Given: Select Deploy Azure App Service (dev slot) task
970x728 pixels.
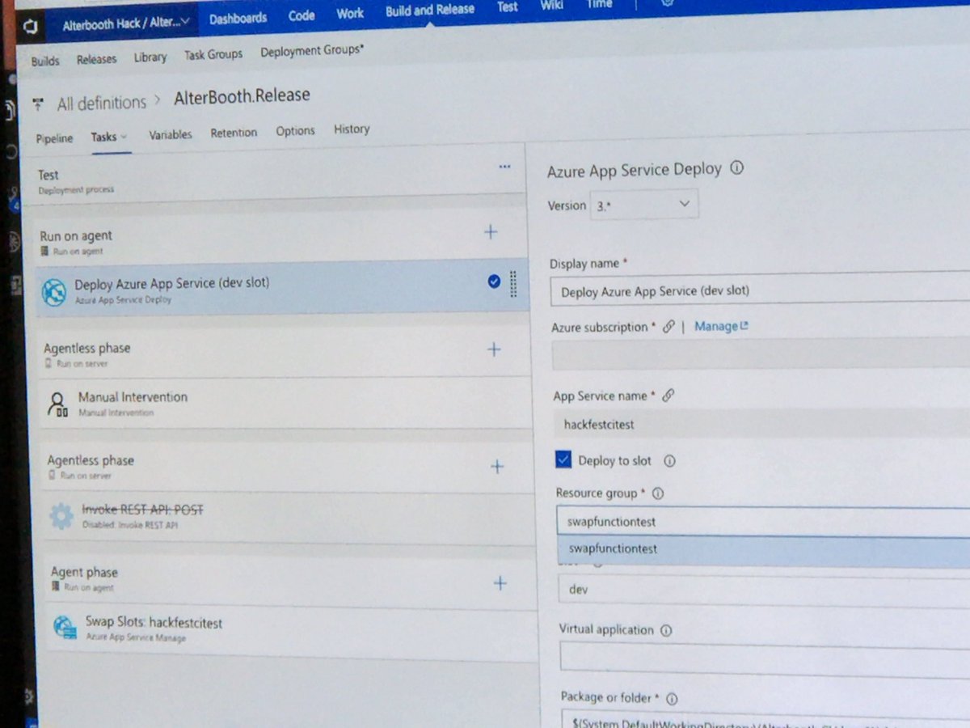Looking at the screenshot, I should point(282,288).
